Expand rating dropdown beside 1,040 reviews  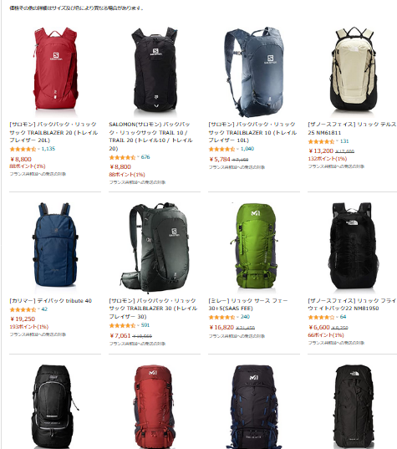[238, 149]
